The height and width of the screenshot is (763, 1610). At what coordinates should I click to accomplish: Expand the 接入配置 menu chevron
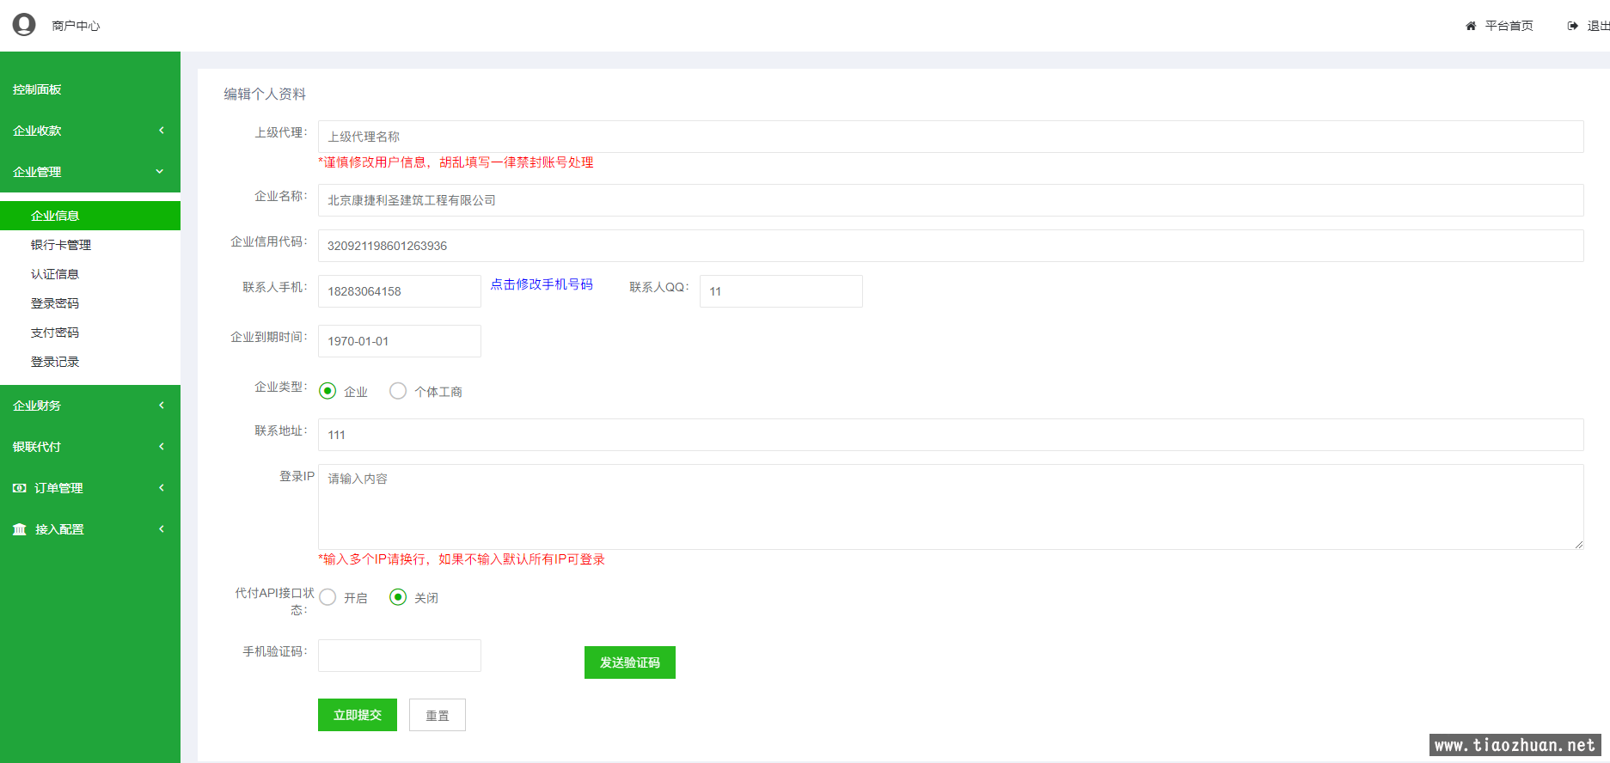tap(161, 529)
